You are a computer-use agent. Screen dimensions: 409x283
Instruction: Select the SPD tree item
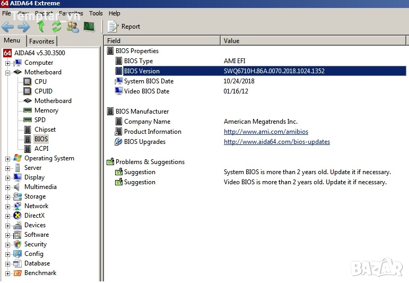click(40, 120)
